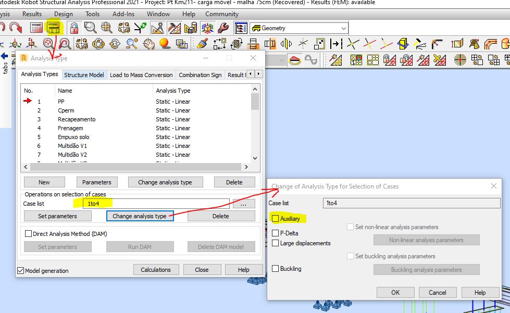Click the fillet corner arc icon
Screen dimensions: 510x313
[x=437, y=44]
